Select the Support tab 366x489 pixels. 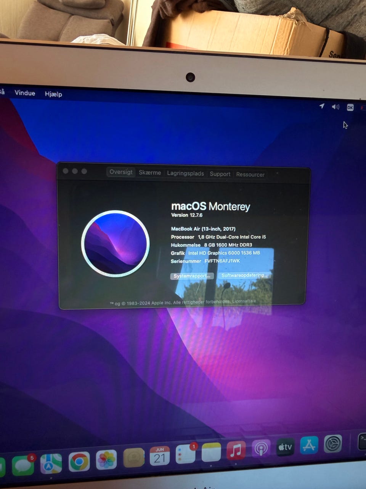pos(220,174)
